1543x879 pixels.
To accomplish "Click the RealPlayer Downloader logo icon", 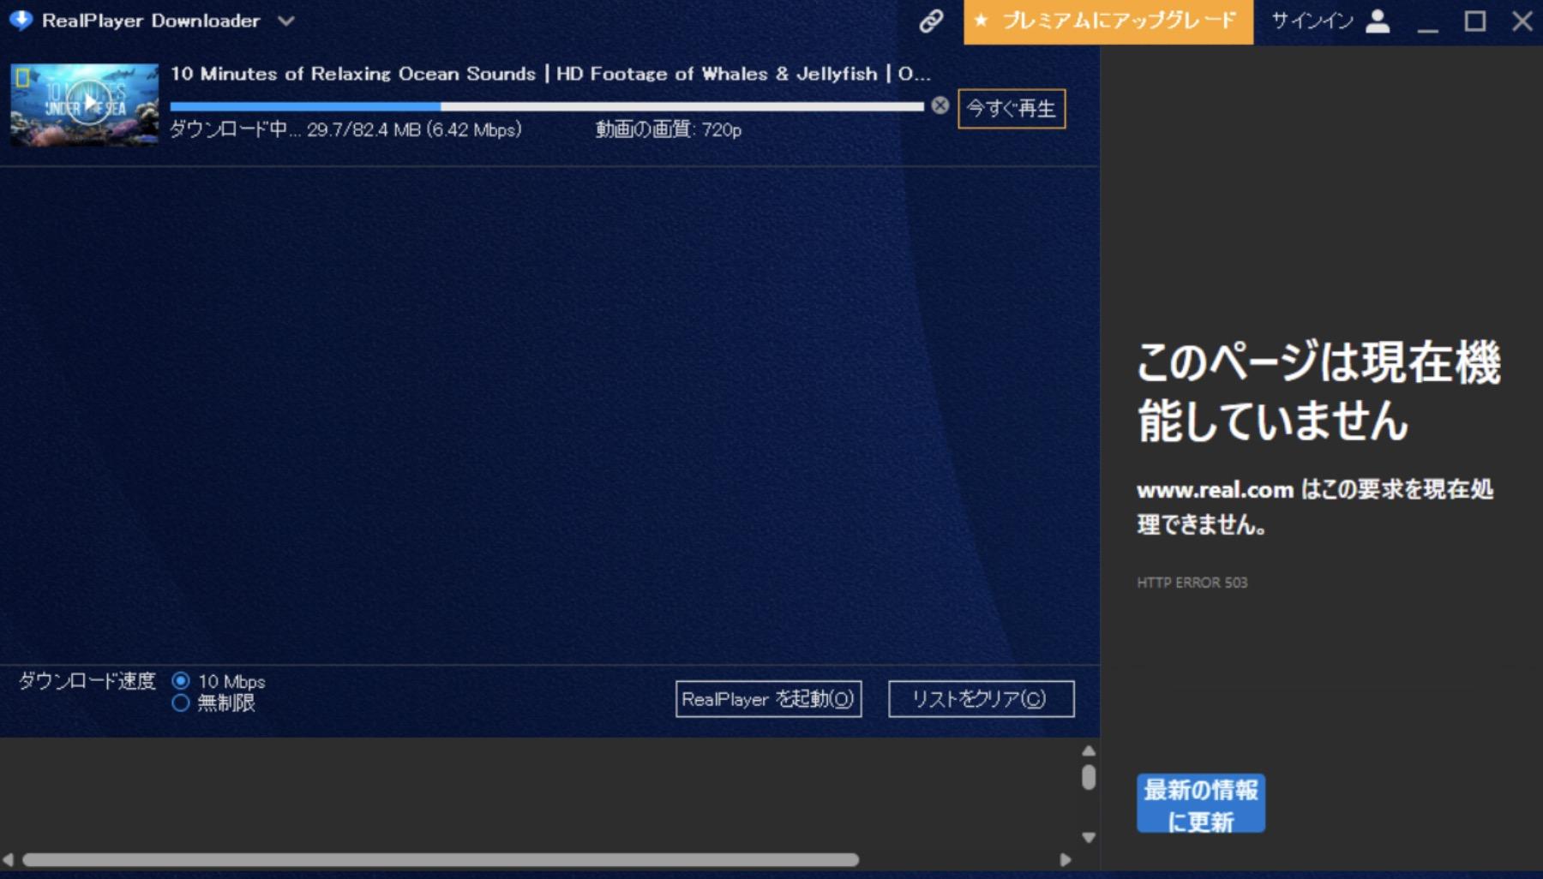I will click(21, 21).
